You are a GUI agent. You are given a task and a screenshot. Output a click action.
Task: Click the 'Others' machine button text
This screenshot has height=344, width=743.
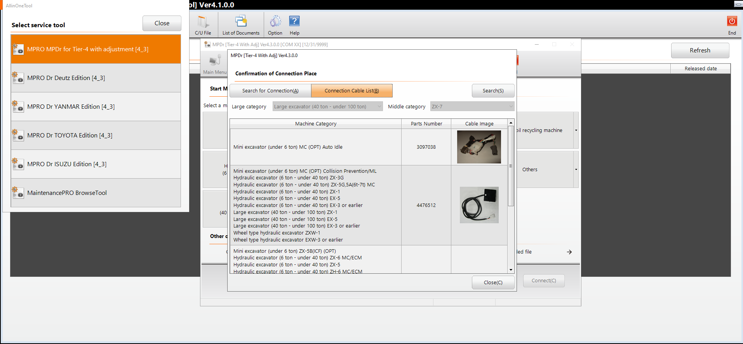(530, 170)
